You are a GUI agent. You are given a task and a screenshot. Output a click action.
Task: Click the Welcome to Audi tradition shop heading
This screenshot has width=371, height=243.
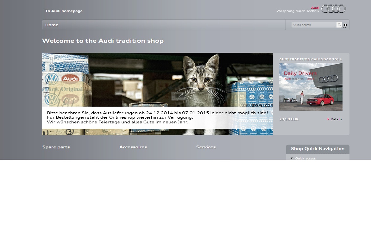click(103, 41)
